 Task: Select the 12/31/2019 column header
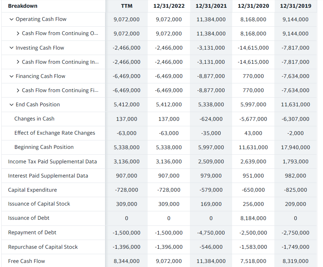pyautogui.click(x=296, y=6)
